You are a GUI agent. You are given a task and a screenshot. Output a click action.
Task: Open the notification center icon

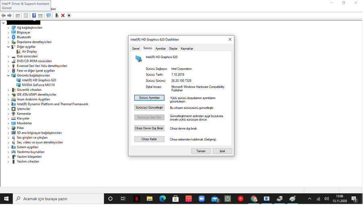354,199
